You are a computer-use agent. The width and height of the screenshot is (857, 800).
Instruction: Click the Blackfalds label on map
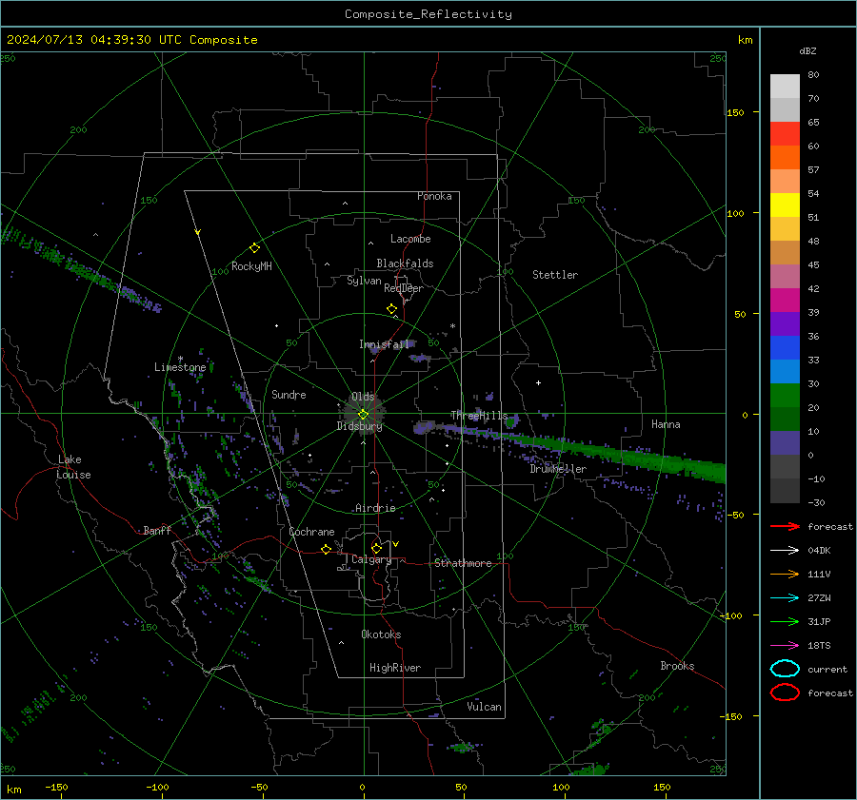[x=405, y=263]
